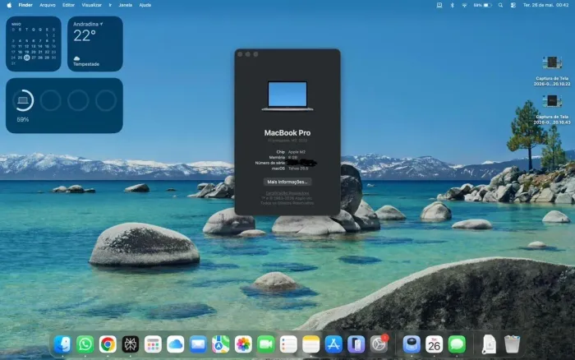The width and height of the screenshot is (575, 360).
Task: Click the 22° temperature in weather widget
Action: [x=85, y=35]
